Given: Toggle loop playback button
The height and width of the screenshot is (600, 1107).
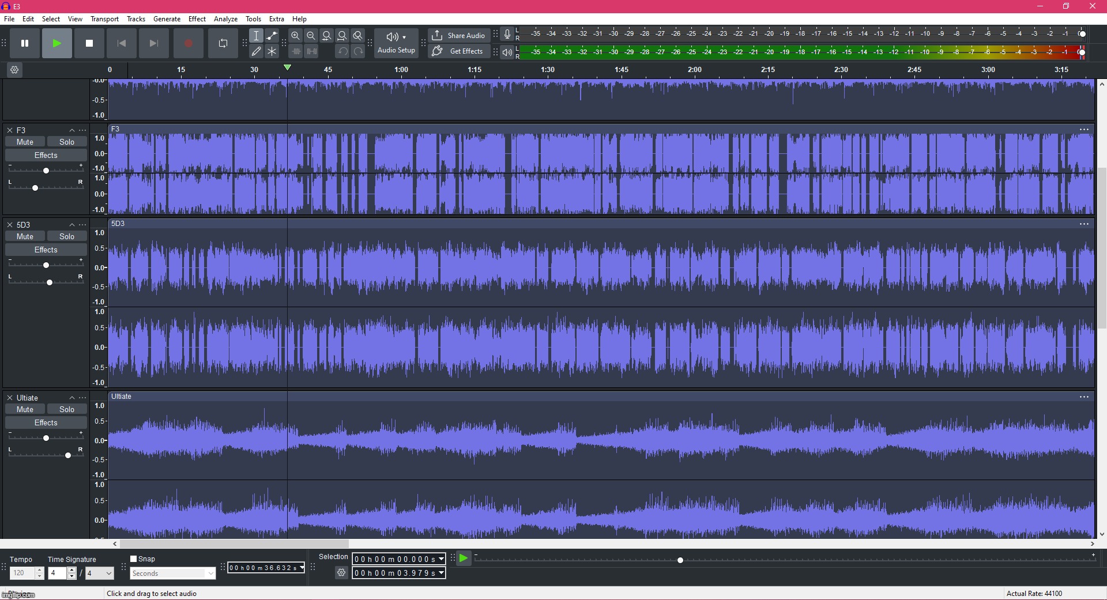Looking at the screenshot, I should pos(223,43).
